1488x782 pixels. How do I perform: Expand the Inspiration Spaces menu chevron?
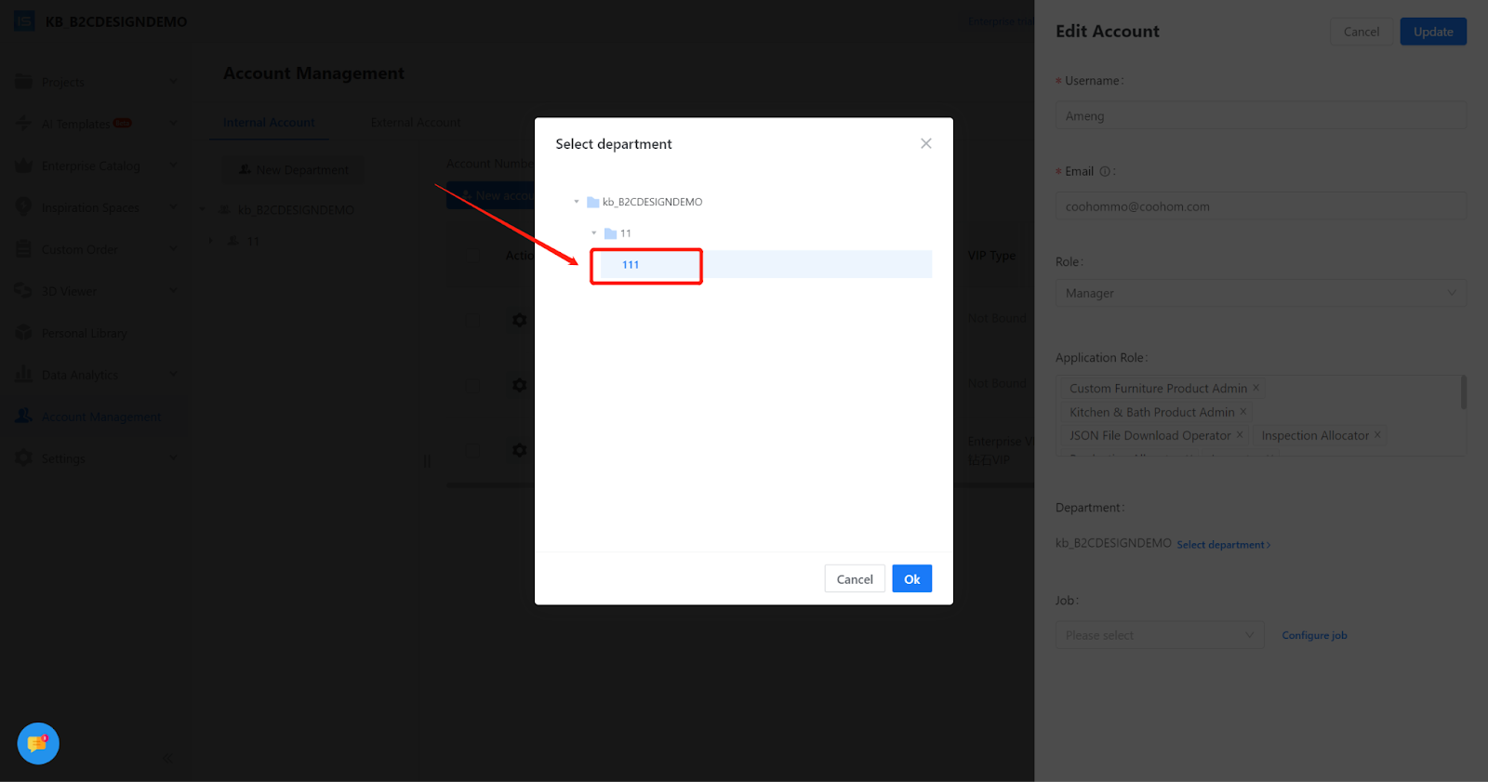[173, 207]
